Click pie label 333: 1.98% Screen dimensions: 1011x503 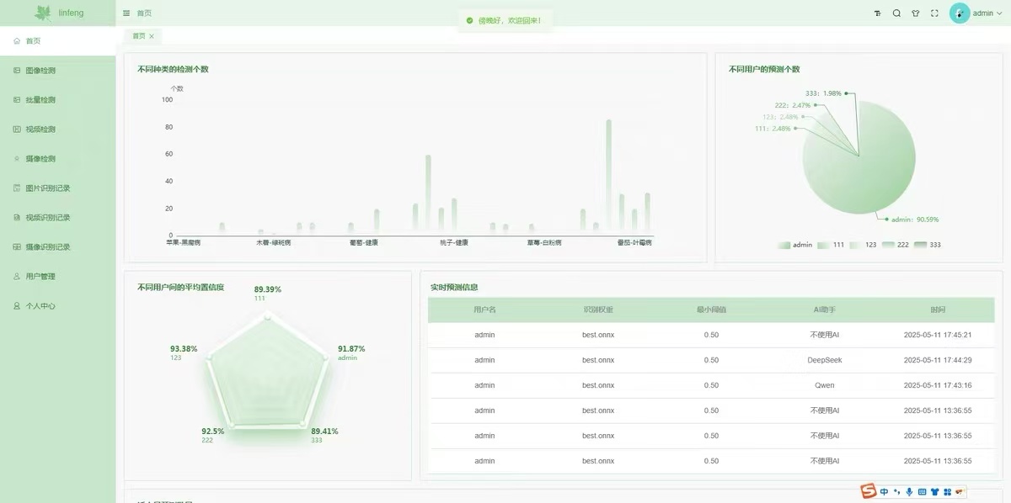coord(823,93)
